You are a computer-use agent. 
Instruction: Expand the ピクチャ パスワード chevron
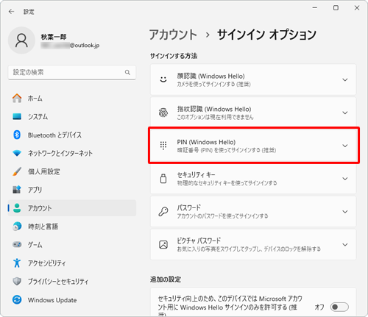coord(345,245)
